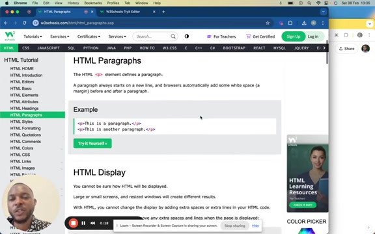Expand the Exercises dropdown
The height and width of the screenshot is (234, 375).
click(x=59, y=36)
